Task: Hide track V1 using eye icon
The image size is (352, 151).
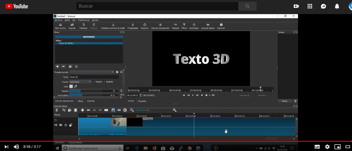Action: point(61,125)
